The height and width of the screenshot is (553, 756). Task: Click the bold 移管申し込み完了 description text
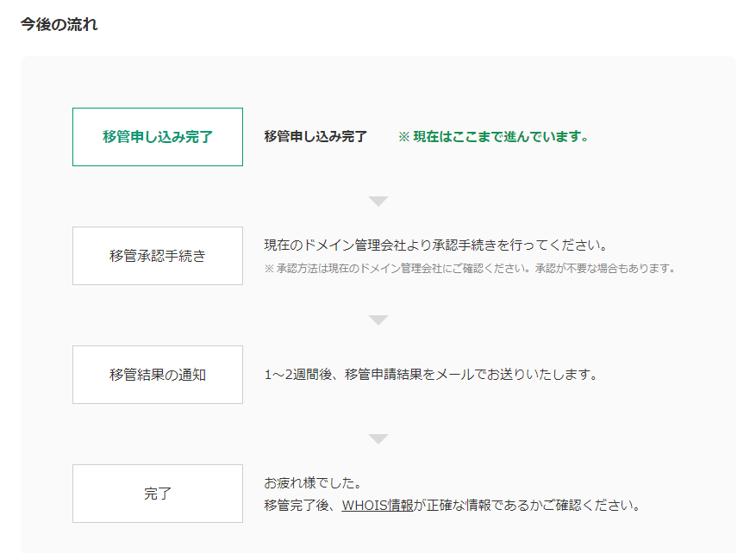[316, 137]
